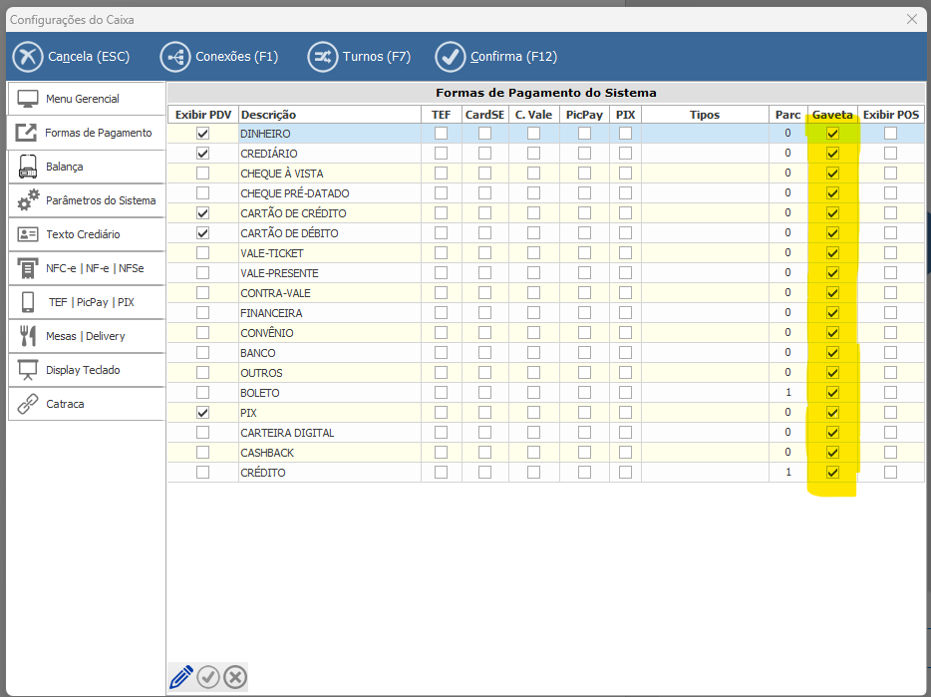Click the Parâmetros do Sistema gears icon

(x=28, y=200)
